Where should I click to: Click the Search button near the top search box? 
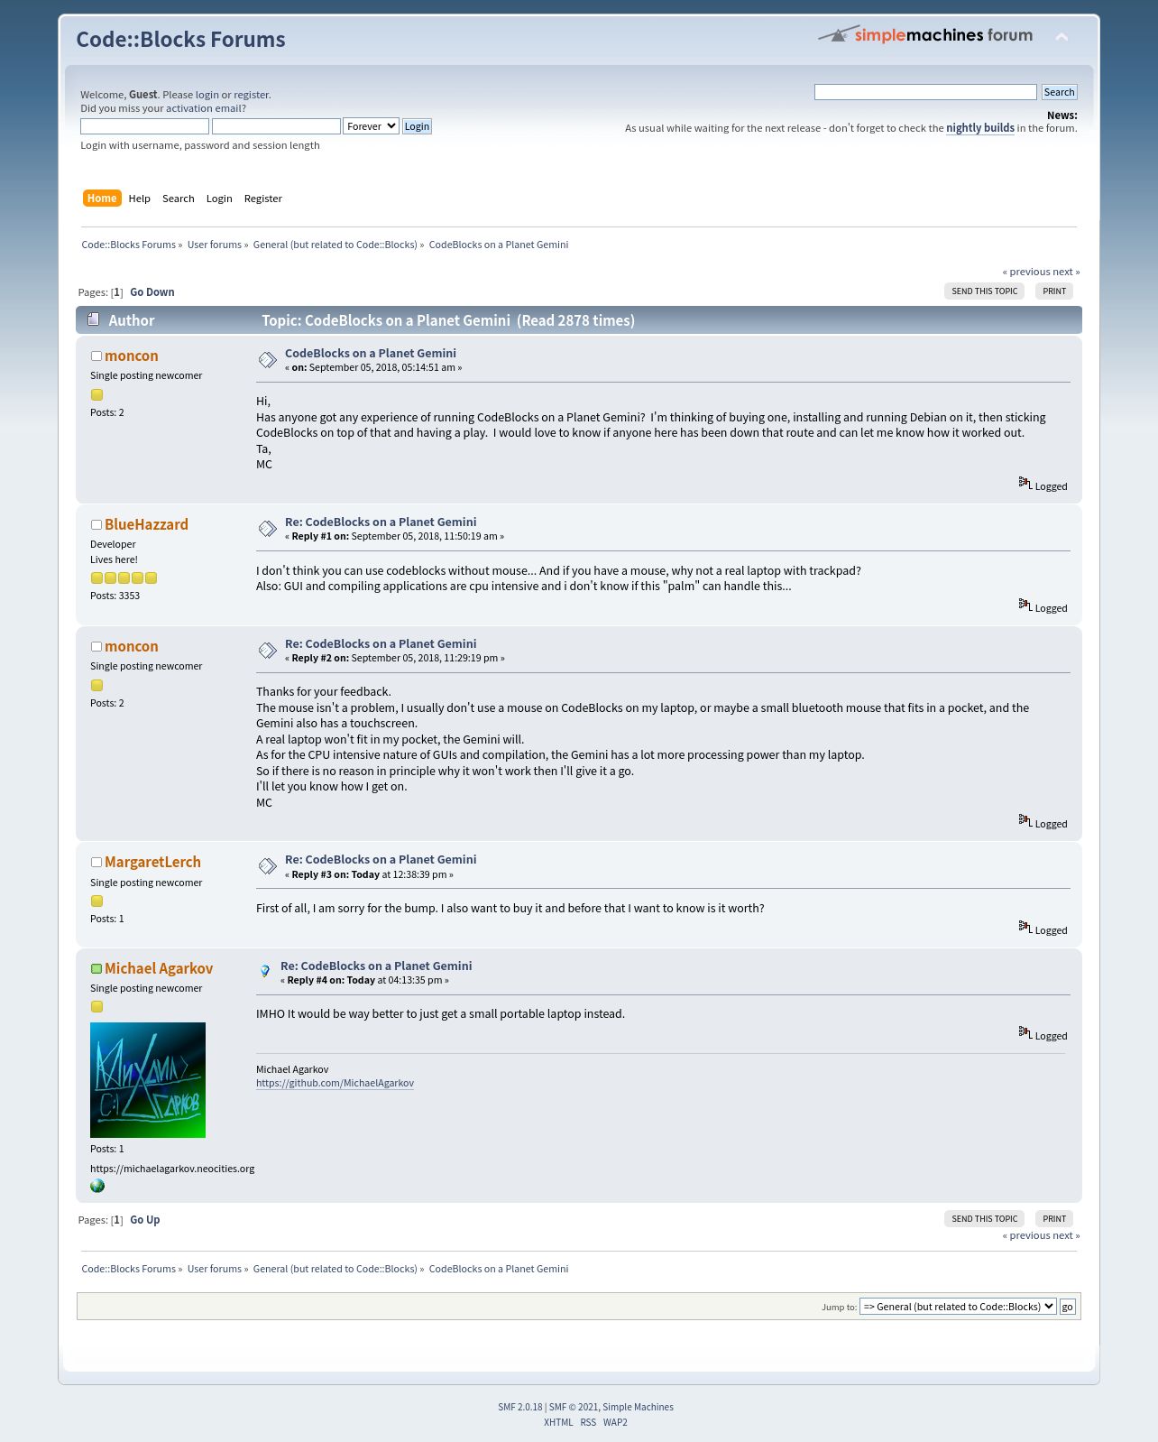(1059, 92)
